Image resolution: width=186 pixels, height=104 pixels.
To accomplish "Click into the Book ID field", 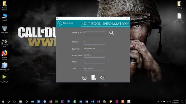I will [94, 42].
